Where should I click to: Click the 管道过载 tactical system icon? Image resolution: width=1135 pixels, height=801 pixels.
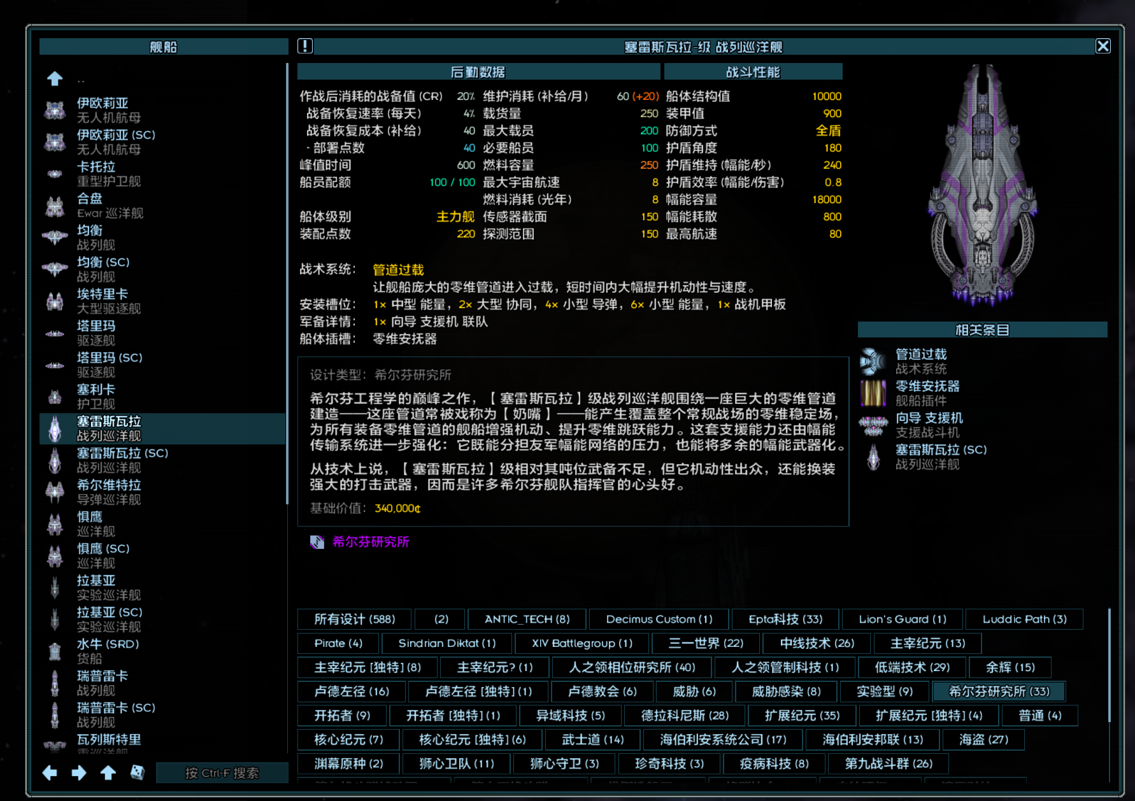coord(873,362)
